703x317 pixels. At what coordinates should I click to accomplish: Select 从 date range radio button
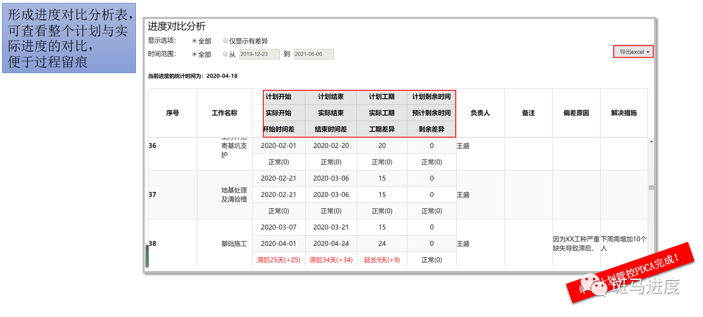point(225,54)
